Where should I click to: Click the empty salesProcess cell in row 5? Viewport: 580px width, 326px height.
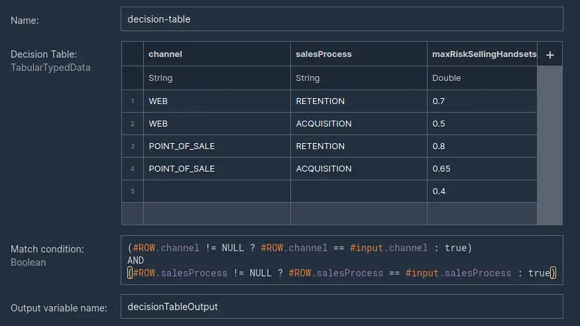tap(359, 191)
